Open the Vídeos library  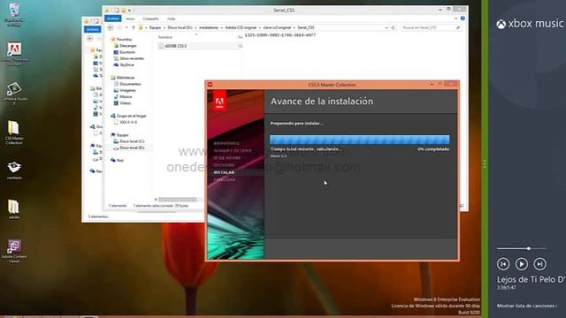coord(126,103)
